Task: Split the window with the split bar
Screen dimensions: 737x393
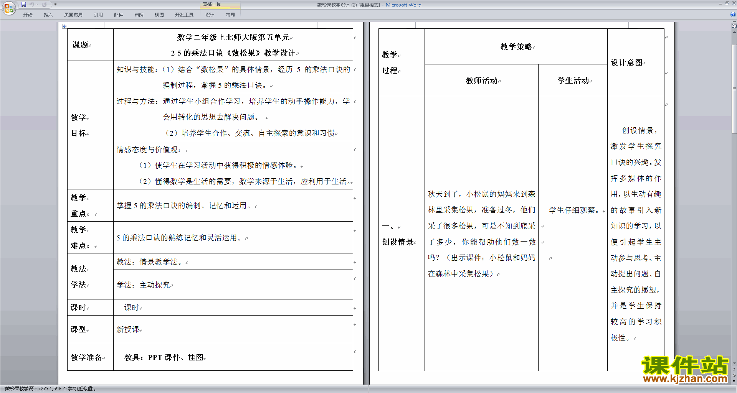Action: coord(734,22)
